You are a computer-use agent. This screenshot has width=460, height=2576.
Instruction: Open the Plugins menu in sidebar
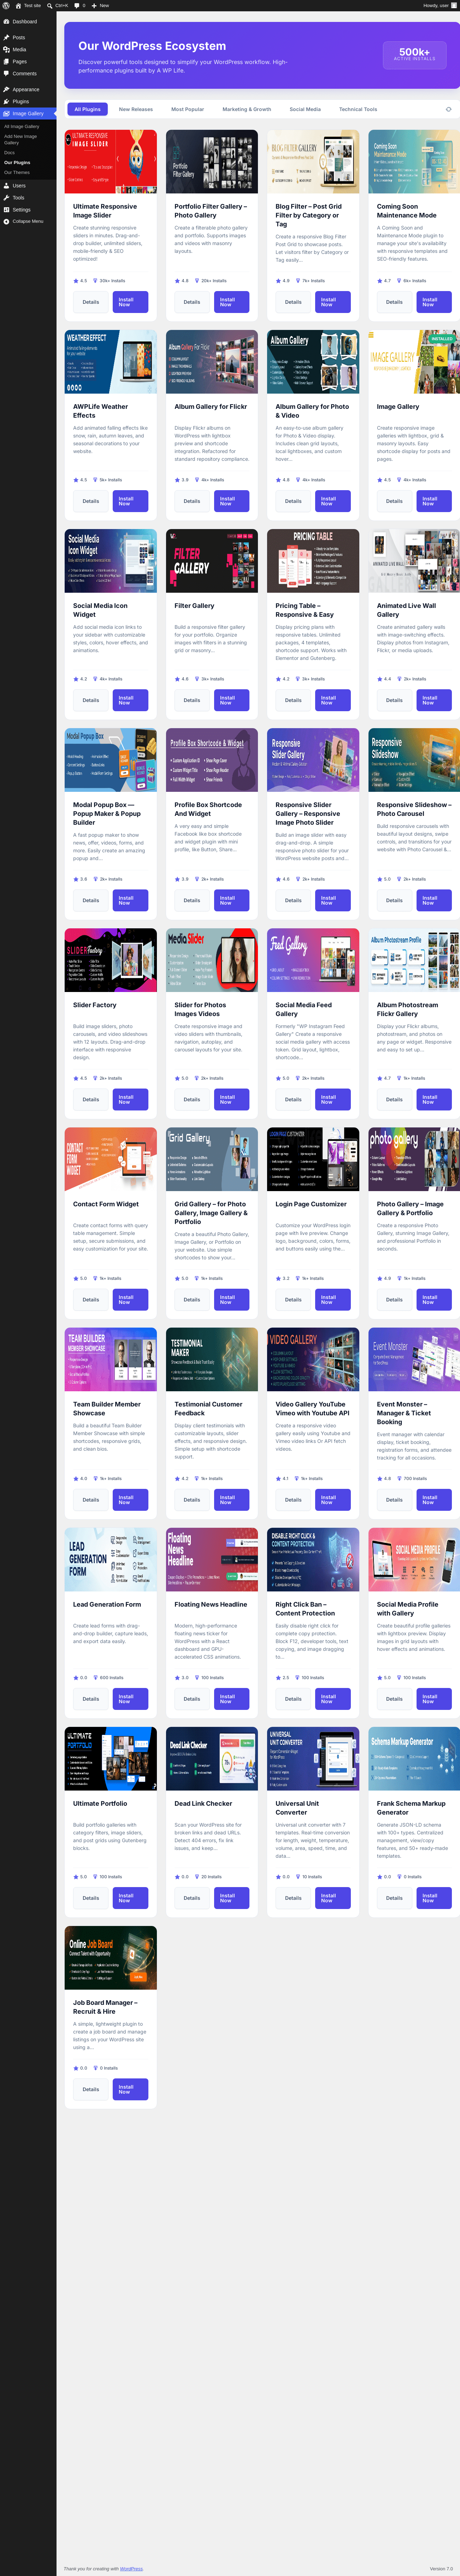coord(28,101)
